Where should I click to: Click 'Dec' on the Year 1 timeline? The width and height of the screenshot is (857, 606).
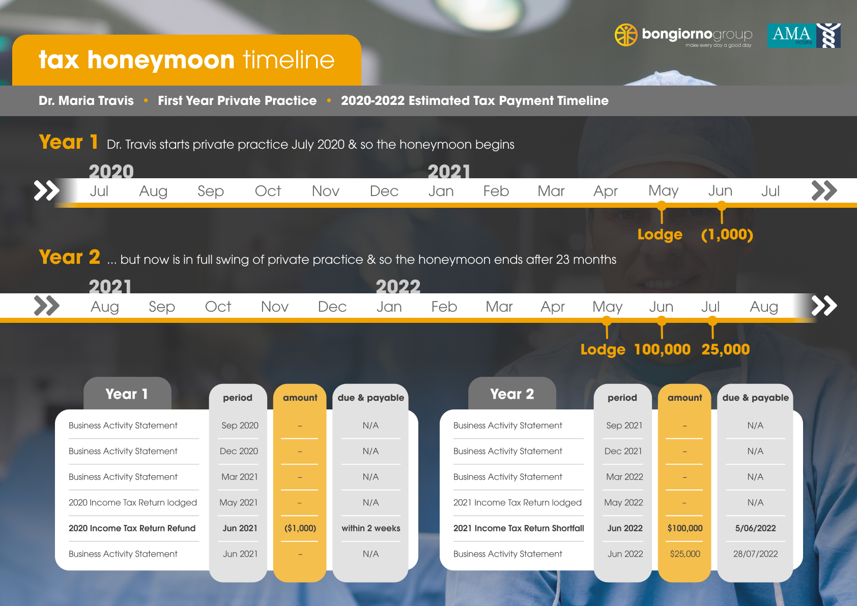(384, 191)
